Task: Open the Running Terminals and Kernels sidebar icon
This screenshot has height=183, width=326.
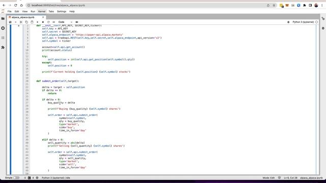Action: [3, 28]
